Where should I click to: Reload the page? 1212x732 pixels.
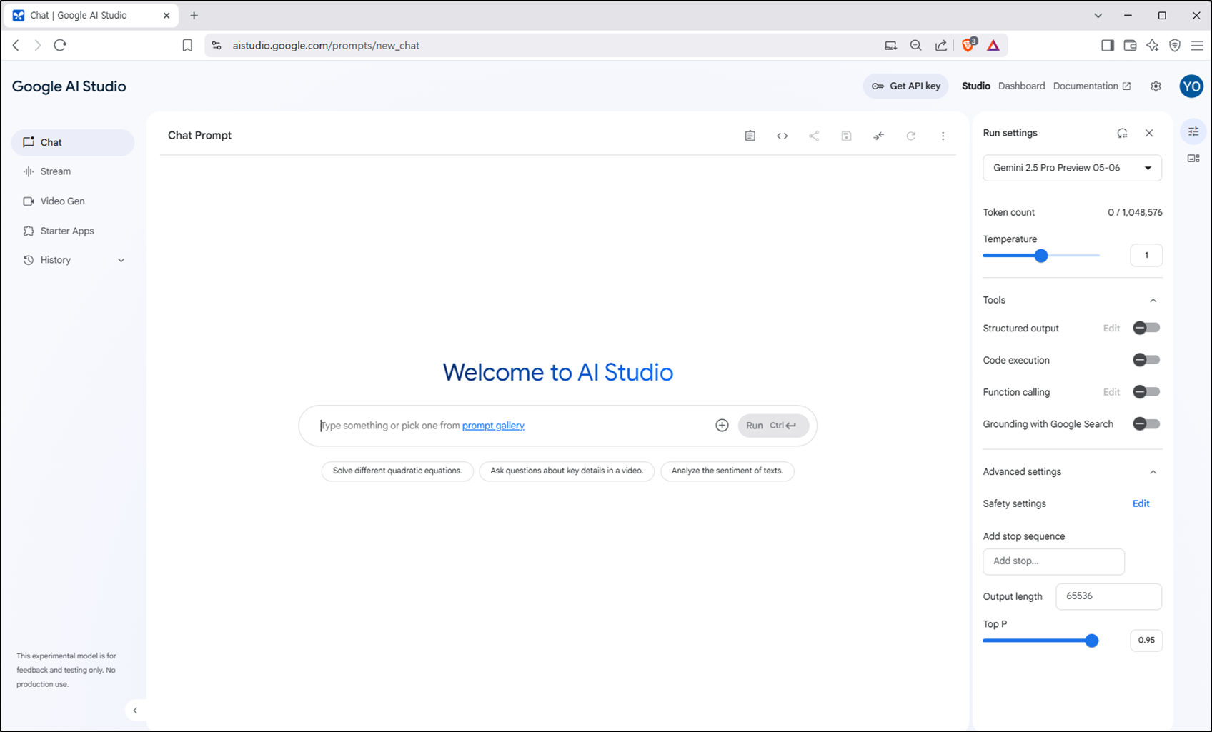tap(60, 45)
